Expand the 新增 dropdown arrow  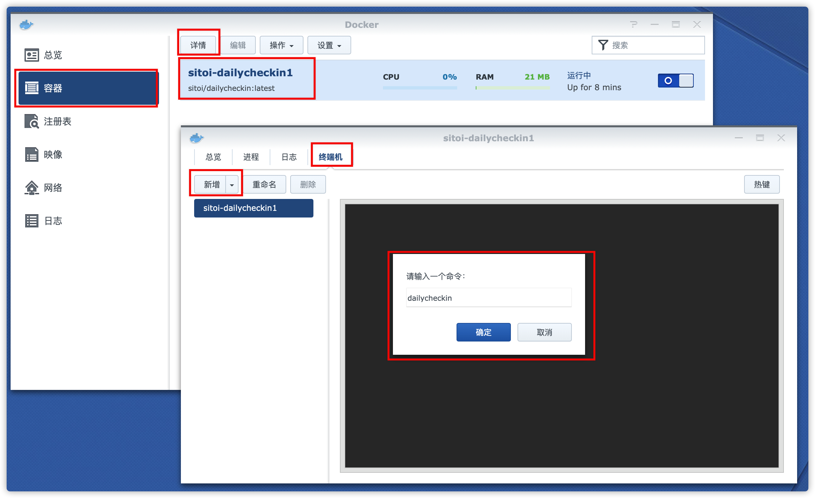click(x=232, y=185)
